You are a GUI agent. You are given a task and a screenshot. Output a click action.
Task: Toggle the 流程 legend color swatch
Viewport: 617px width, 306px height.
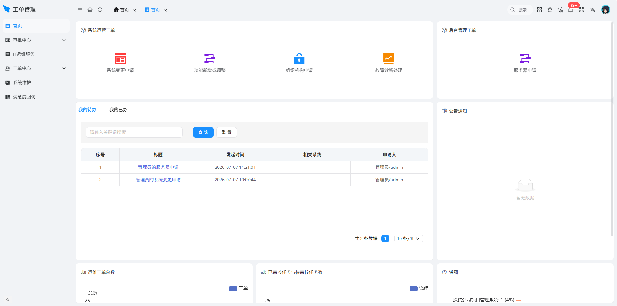(413, 289)
